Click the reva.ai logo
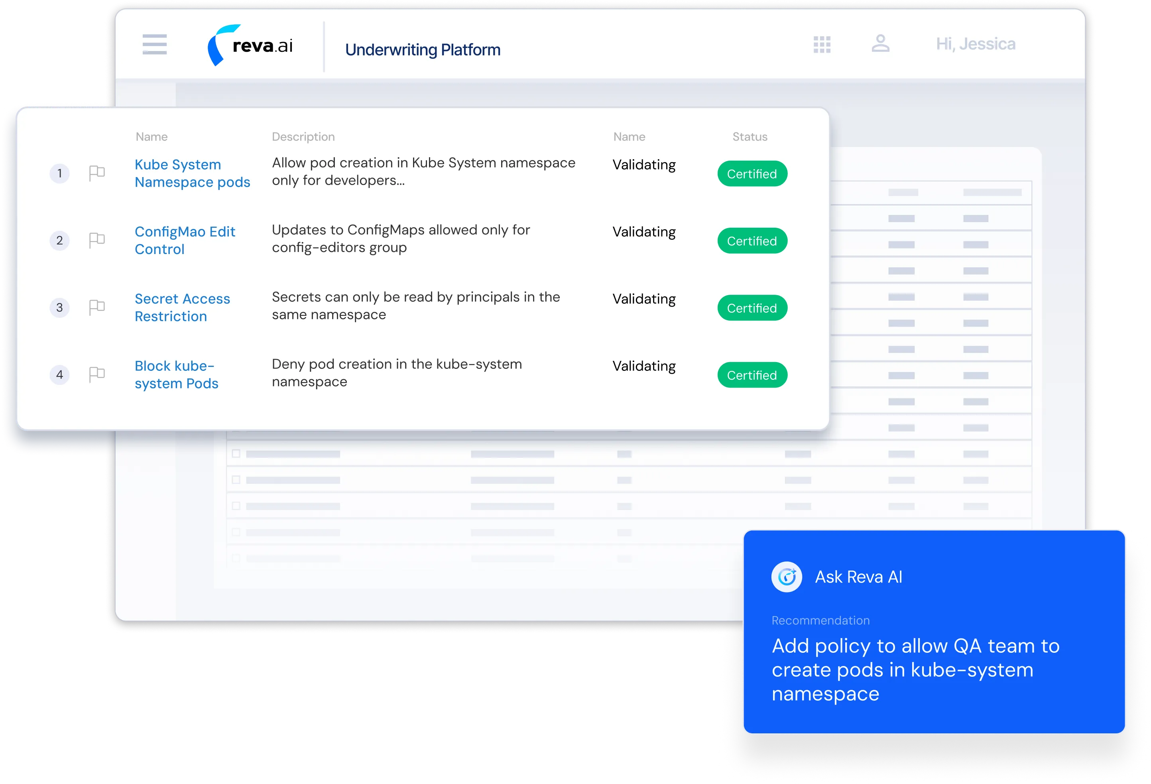The image size is (1151, 784). pos(250,45)
